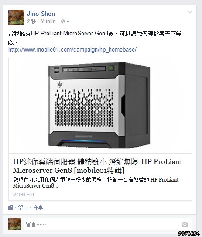Viewport: 202px width, 237px height.
Task: Click the commenter avatar beside input
Action: coord(14,224)
